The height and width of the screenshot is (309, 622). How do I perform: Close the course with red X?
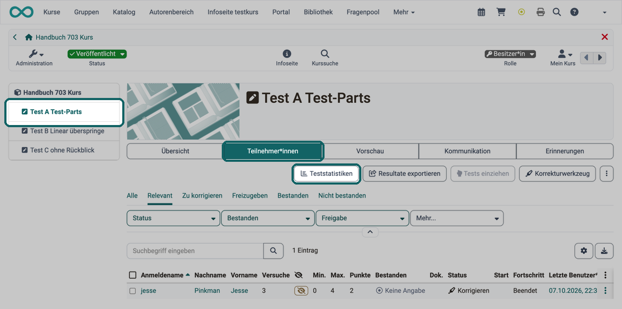pos(605,37)
